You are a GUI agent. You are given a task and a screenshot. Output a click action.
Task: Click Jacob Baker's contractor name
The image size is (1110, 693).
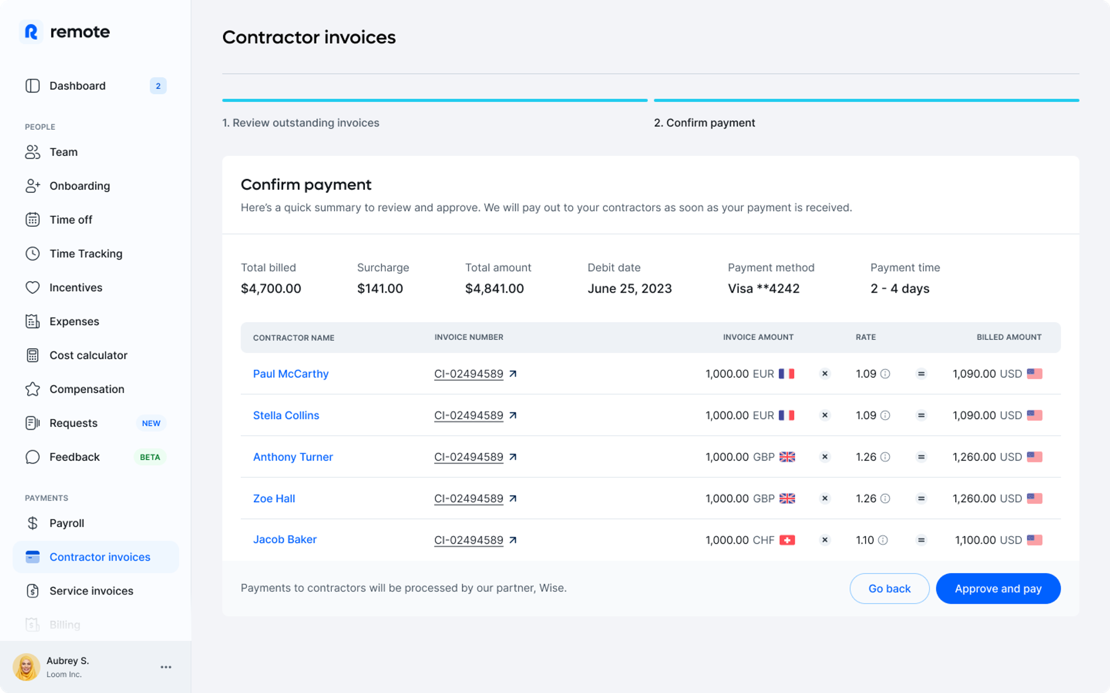[285, 539]
